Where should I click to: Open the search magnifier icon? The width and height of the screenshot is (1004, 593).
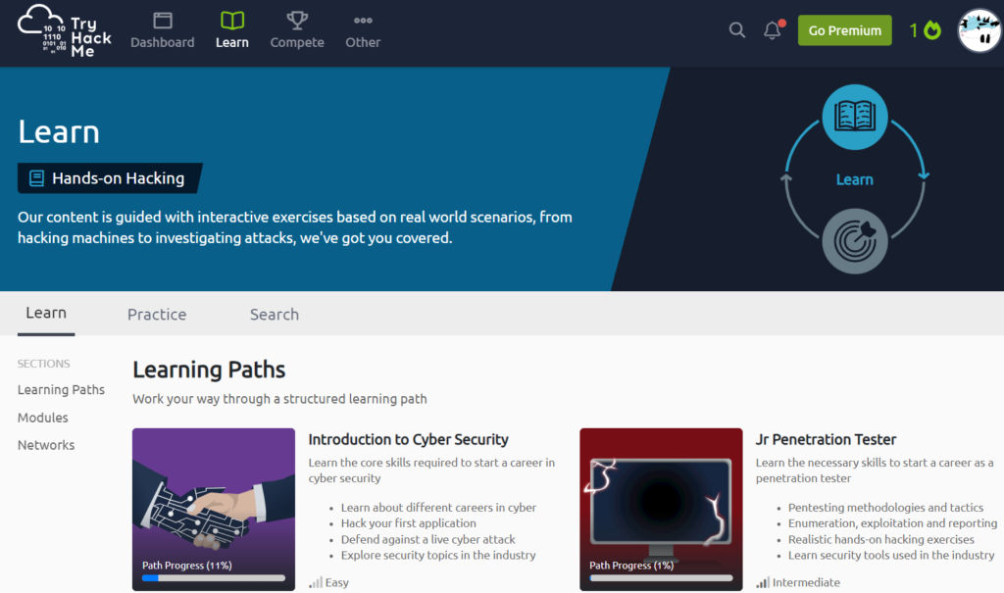pyautogui.click(x=737, y=30)
